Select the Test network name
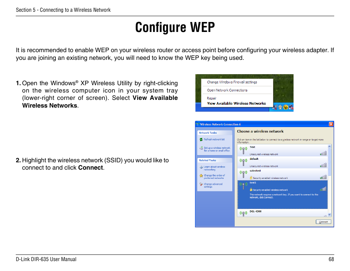This screenshot has height=271, width=350. point(252,147)
